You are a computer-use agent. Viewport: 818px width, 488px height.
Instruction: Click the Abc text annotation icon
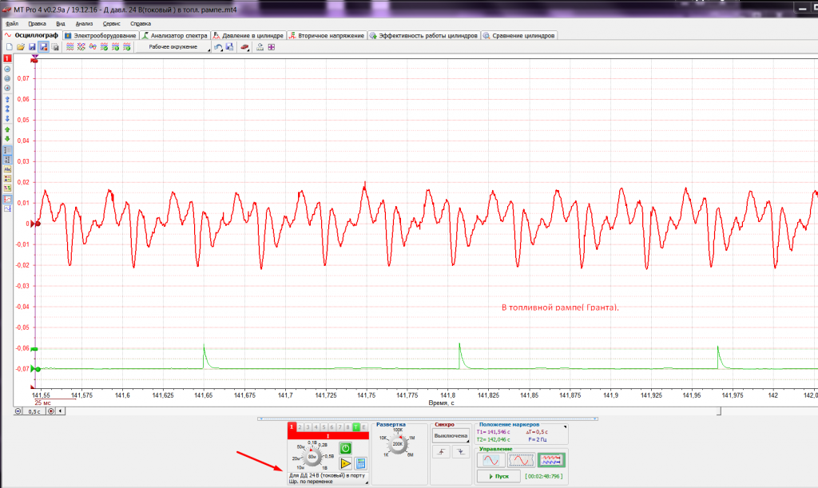click(7, 169)
